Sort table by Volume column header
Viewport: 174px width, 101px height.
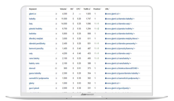point(63,9)
